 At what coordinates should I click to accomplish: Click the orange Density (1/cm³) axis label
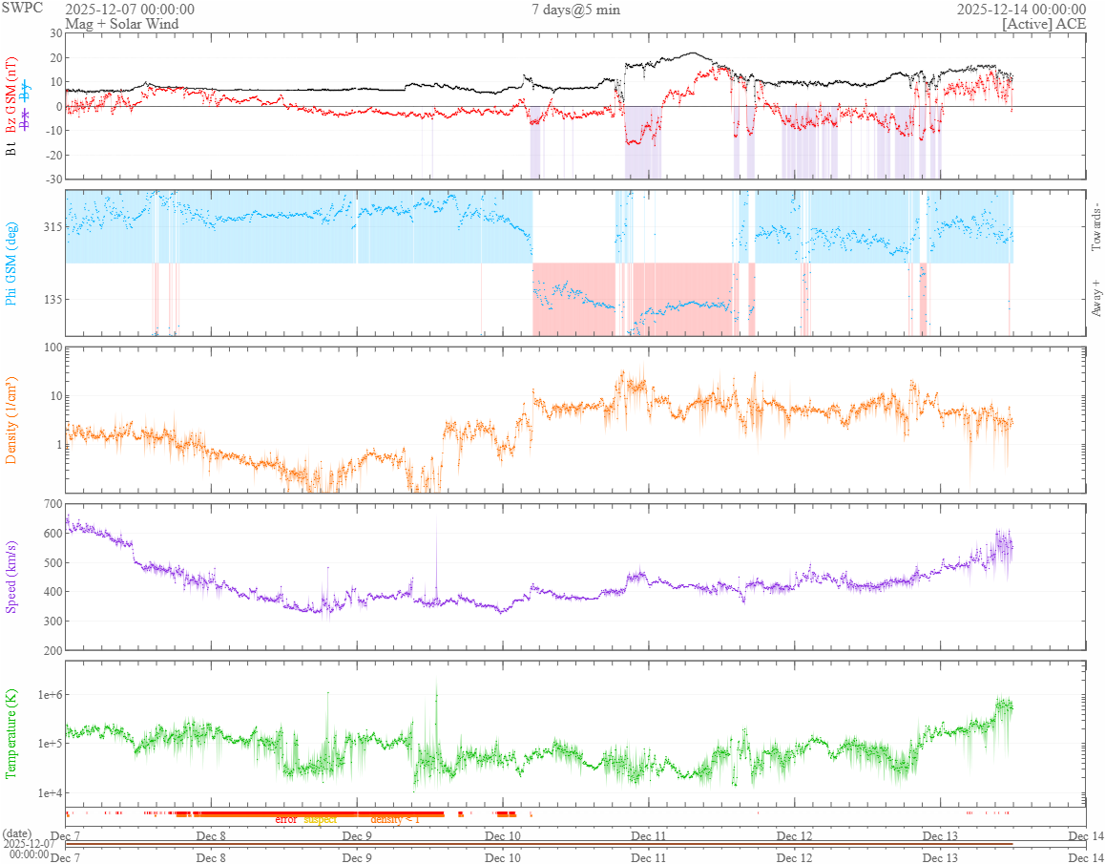[10, 420]
